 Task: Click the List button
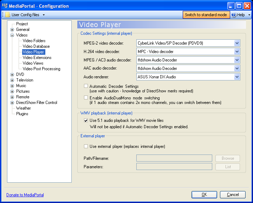(228, 167)
